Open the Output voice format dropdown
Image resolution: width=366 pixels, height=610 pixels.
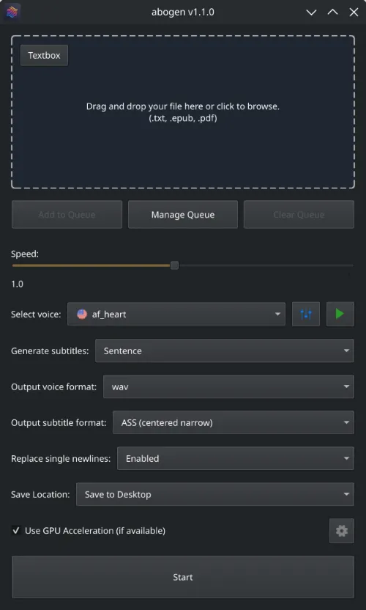[x=228, y=386]
